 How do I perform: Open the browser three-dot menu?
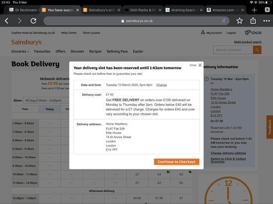267,21
